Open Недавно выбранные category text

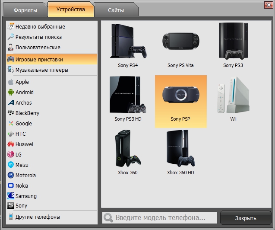click(x=40, y=27)
